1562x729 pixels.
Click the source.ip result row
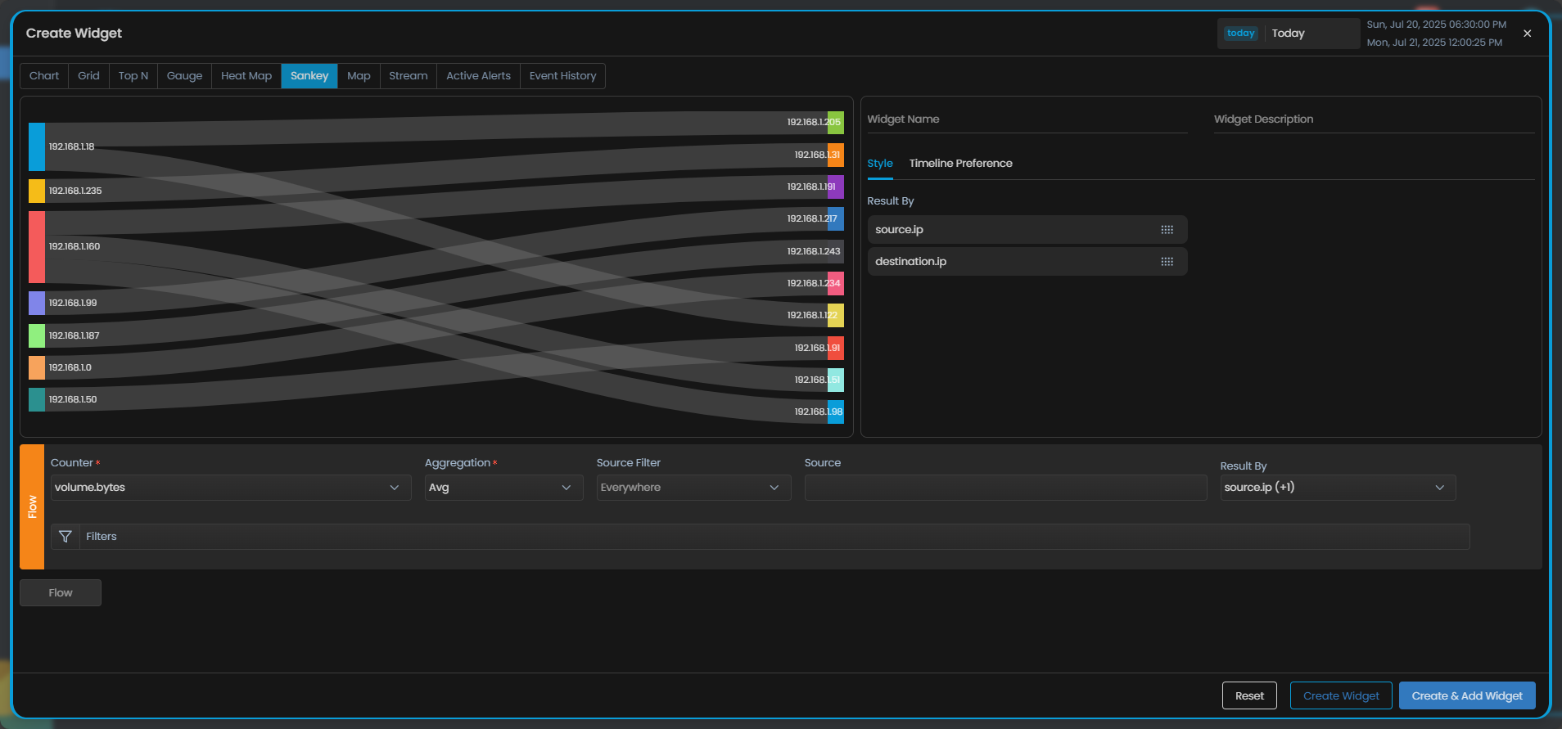pyautogui.click(x=1027, y=230)
